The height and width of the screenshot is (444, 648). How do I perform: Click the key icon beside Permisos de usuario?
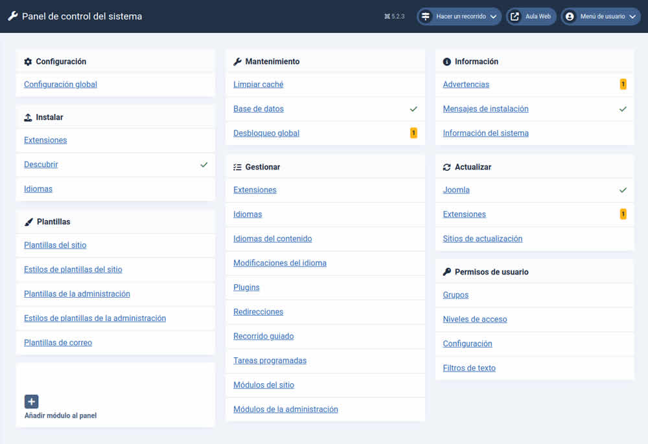pos(446,272)
